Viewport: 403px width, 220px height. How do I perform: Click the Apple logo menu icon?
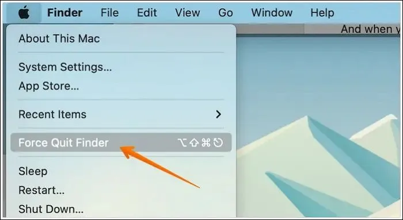coord(24,13)
